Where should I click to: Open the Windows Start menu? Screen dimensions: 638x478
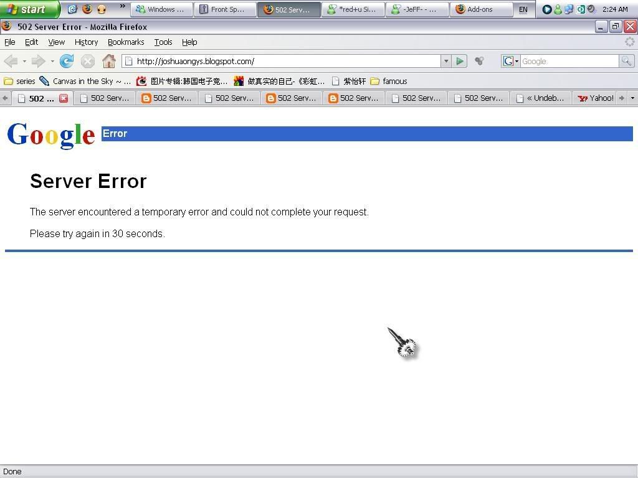pos(29,9)
